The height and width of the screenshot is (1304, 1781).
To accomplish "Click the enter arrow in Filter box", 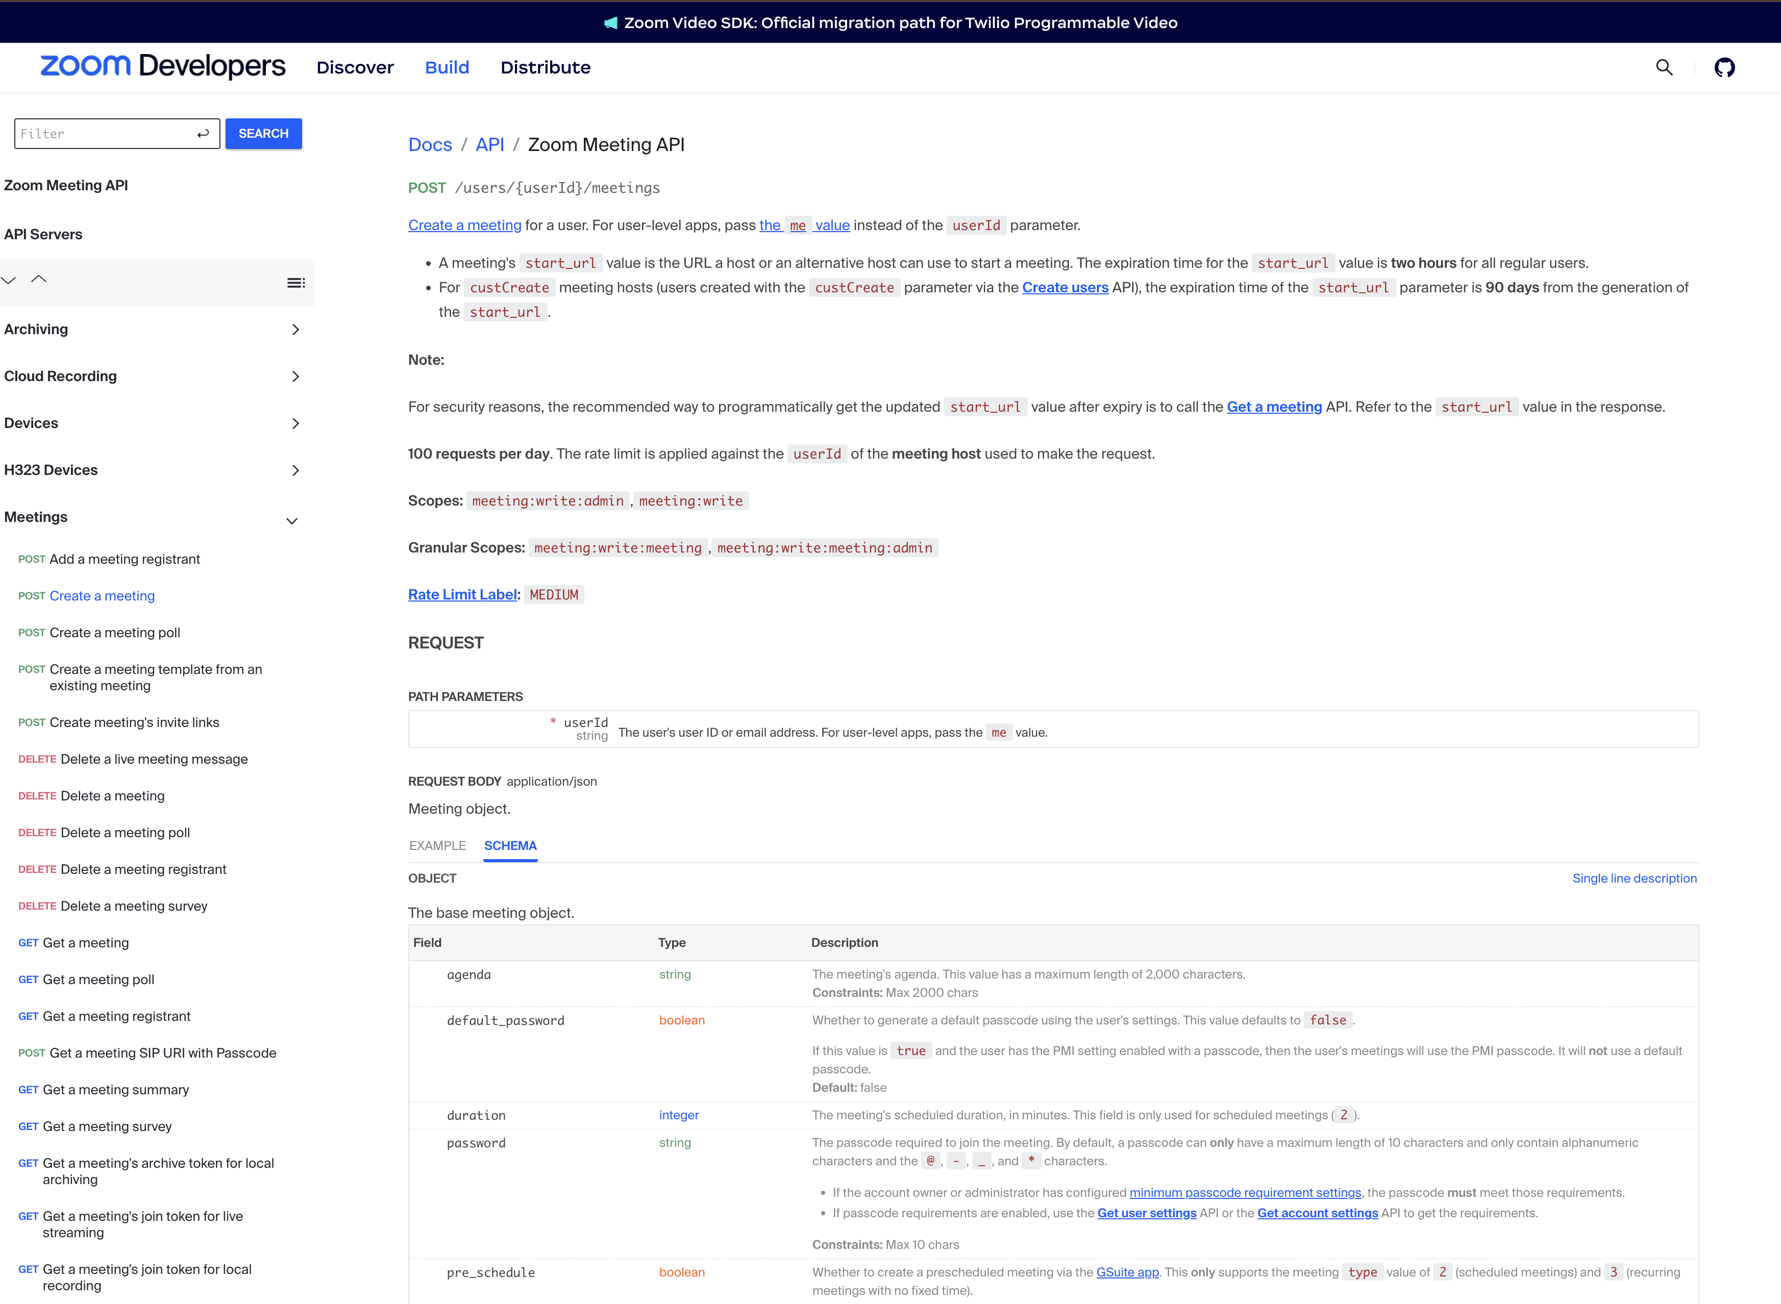I will point(203,133).
